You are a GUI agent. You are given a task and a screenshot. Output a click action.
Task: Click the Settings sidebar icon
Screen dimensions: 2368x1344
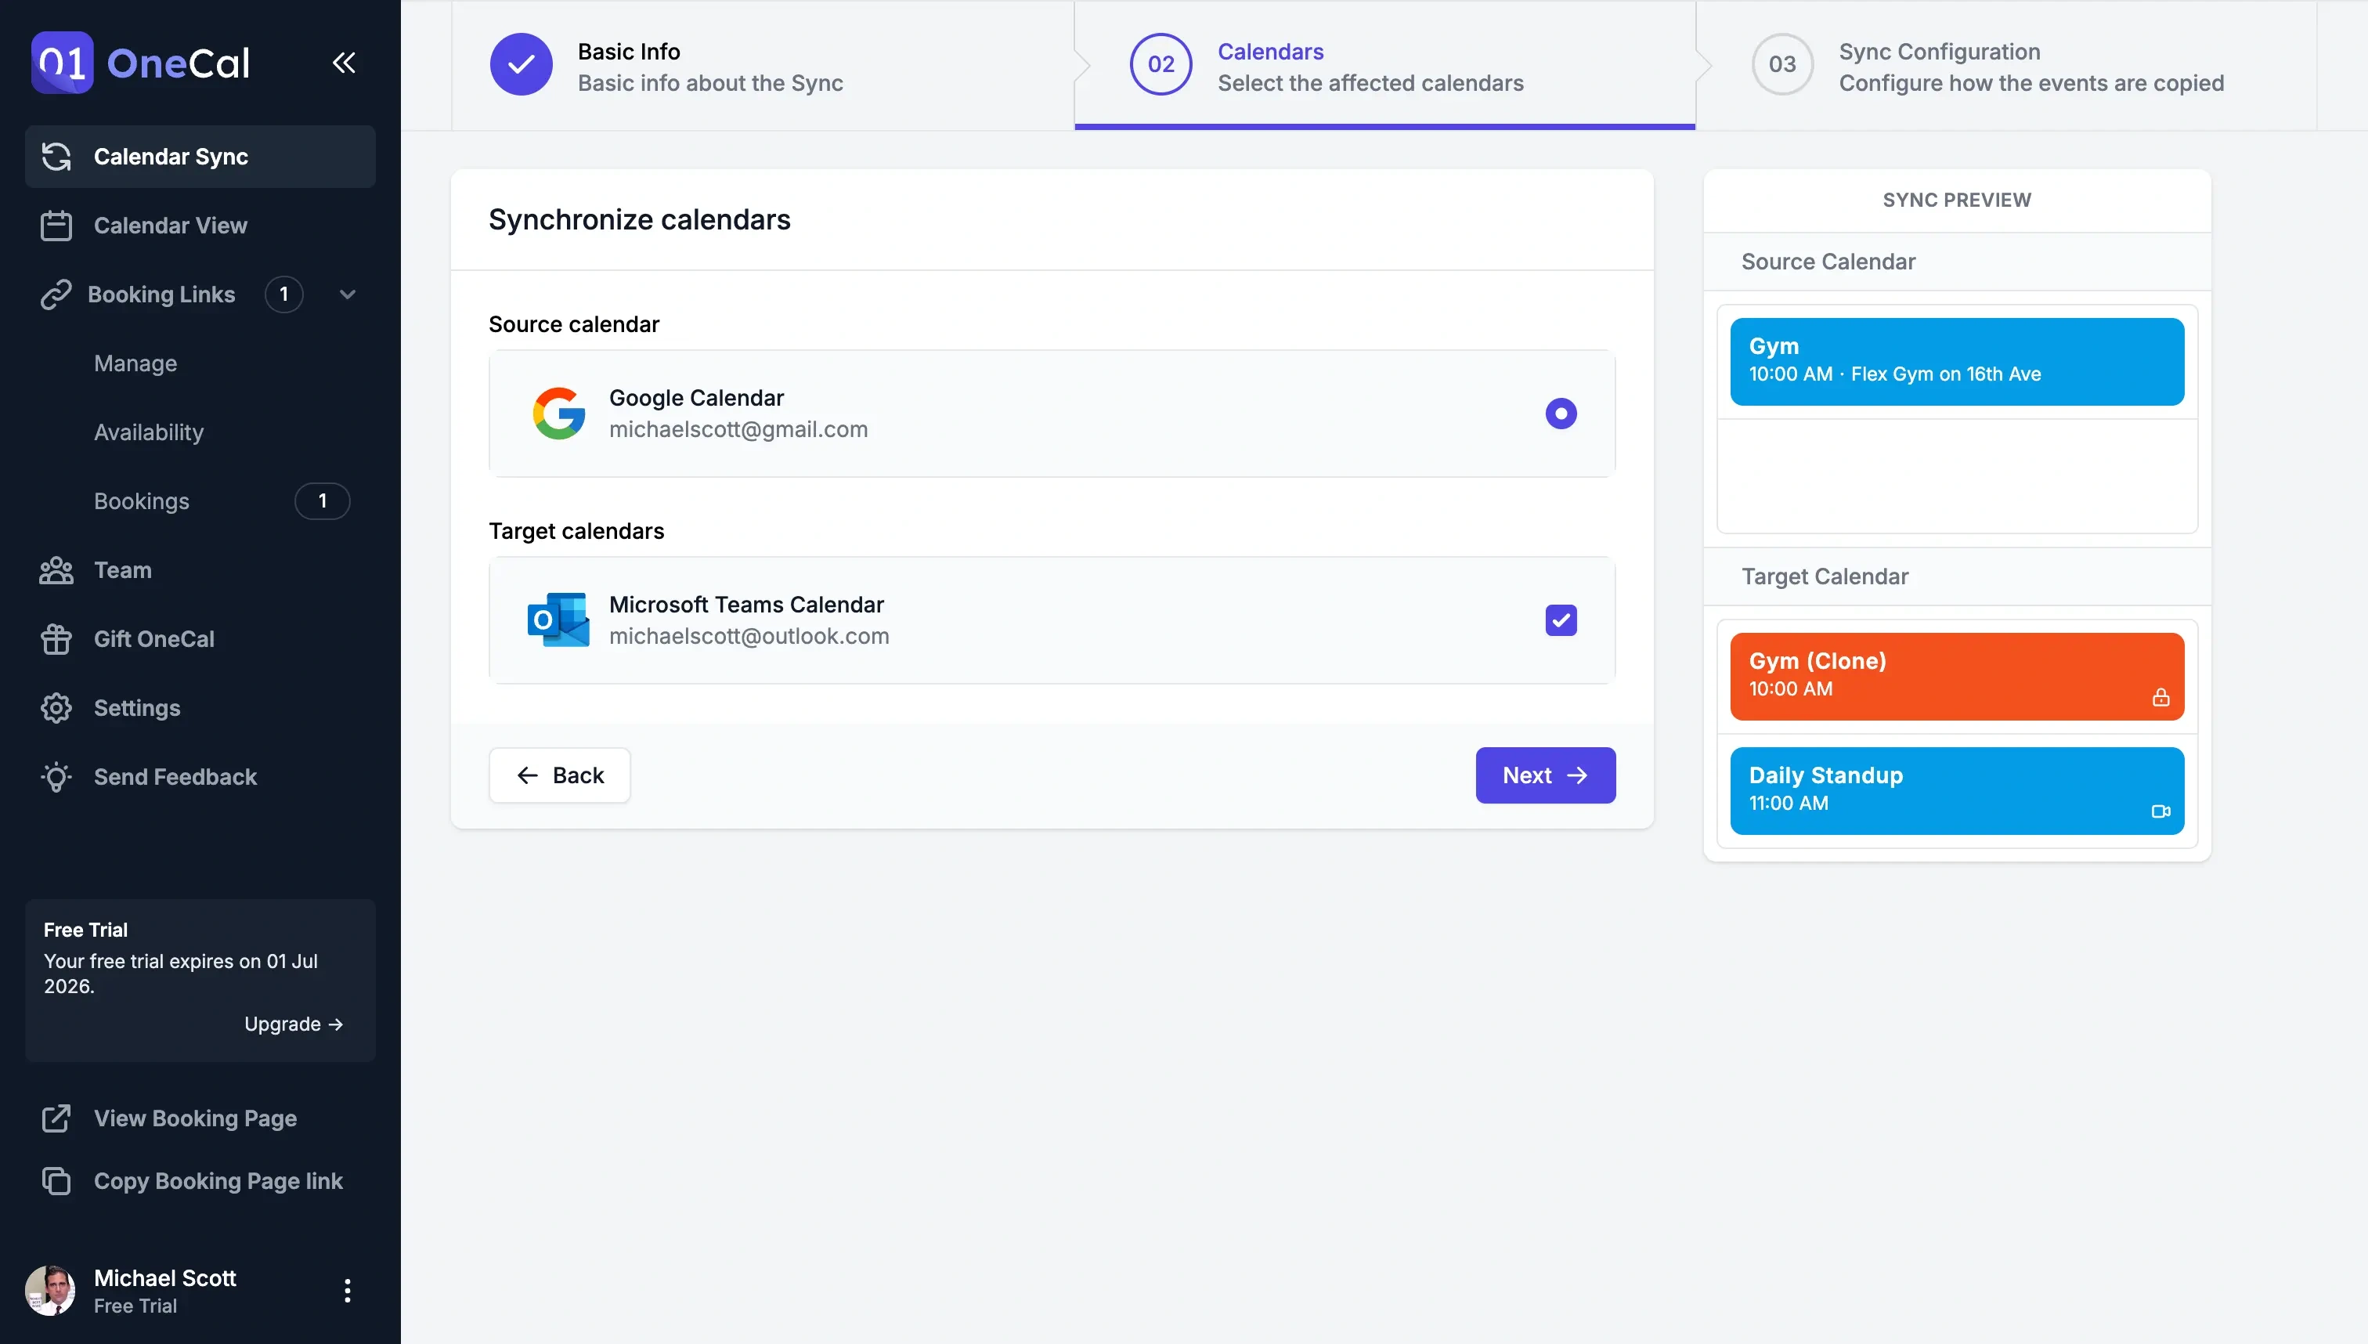click(56, 706)
